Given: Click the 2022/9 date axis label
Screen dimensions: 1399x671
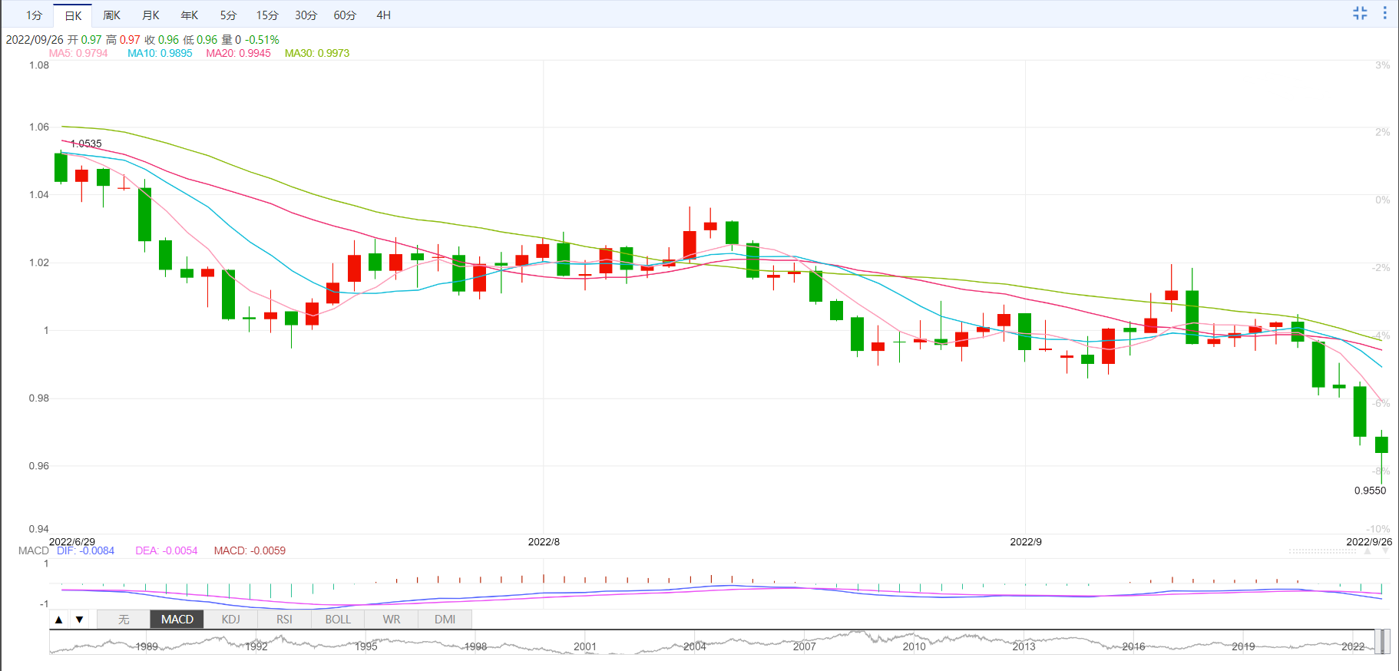Looking at the screenshot, I should [1026, 542].
